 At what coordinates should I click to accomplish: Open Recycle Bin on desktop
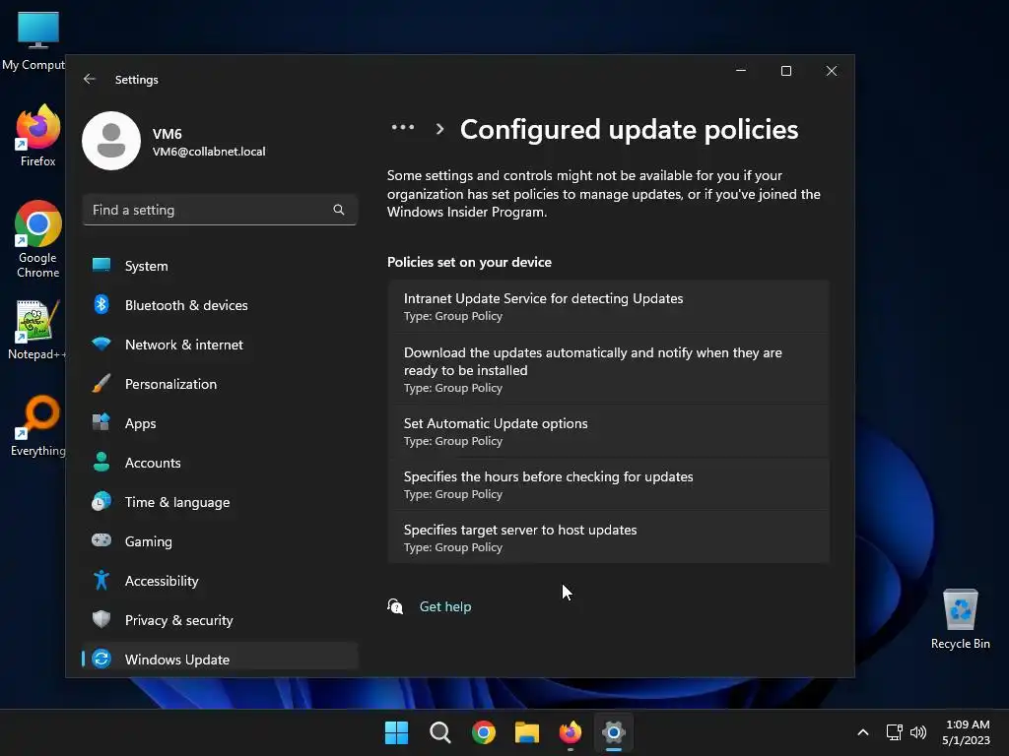(x=960, y=619)
